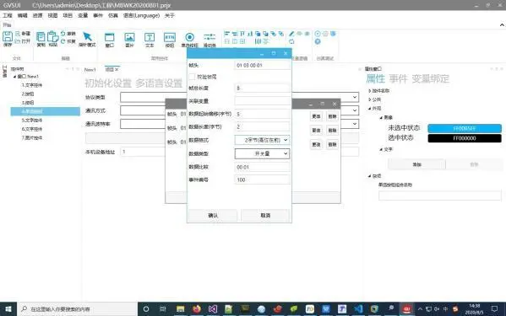Open Windows Start menu
Screen dimensions: 506x316
tap(8, 309)
